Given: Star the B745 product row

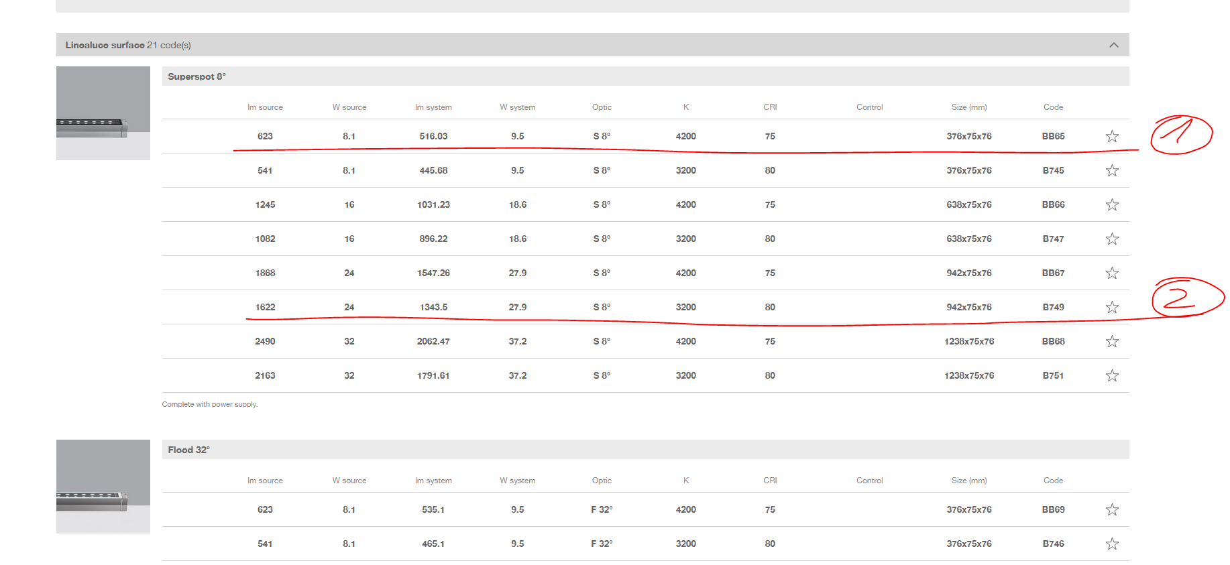Looking at the screenshot, I should coord(1111,170).
